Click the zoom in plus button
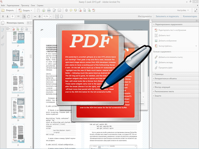 [39, 16]
